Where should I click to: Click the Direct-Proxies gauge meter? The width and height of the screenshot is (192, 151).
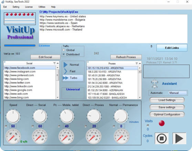pyautogui.click(x=94, y=136)
